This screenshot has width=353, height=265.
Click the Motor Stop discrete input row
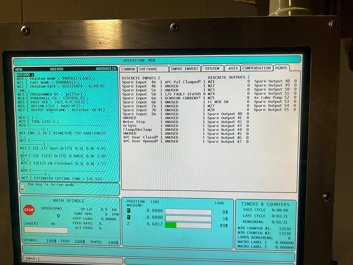pyautogui.click(x=134, y=122)
